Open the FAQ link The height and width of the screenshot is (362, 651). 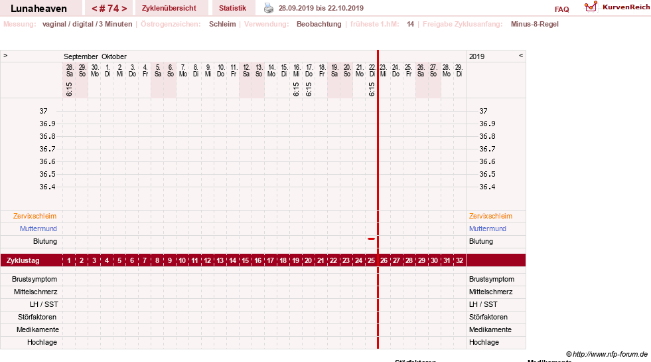pos(561,9)
